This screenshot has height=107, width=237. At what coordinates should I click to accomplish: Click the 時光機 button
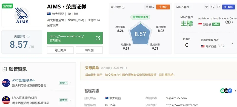click(x=89, y=50)
